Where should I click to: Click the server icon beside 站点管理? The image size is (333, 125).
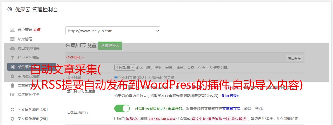tap(12, 39)
